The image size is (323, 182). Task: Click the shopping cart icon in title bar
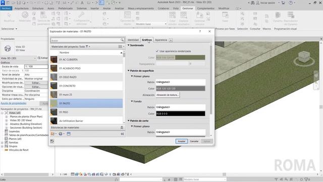[x=283, y=3]
